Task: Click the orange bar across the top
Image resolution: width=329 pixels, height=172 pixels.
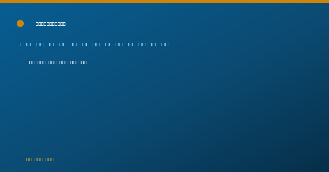Action: (x=164, y=1)
